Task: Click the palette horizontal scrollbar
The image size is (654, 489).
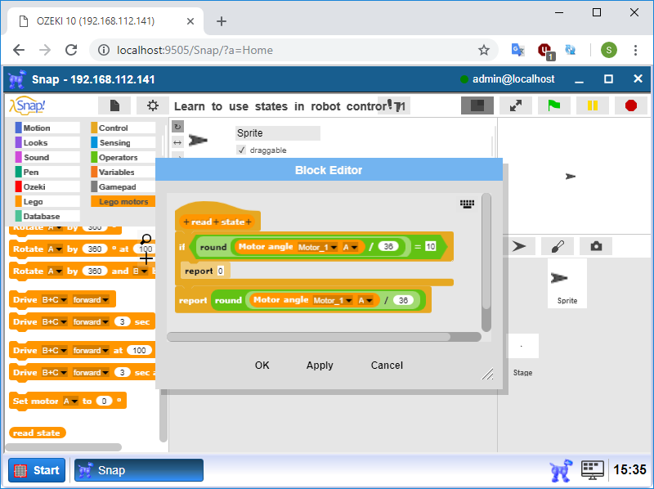Action: coord(64,446)
